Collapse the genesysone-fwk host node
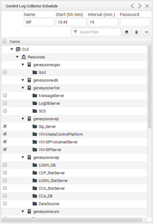This screenshot has height=224, width=153. coord(23,88)
